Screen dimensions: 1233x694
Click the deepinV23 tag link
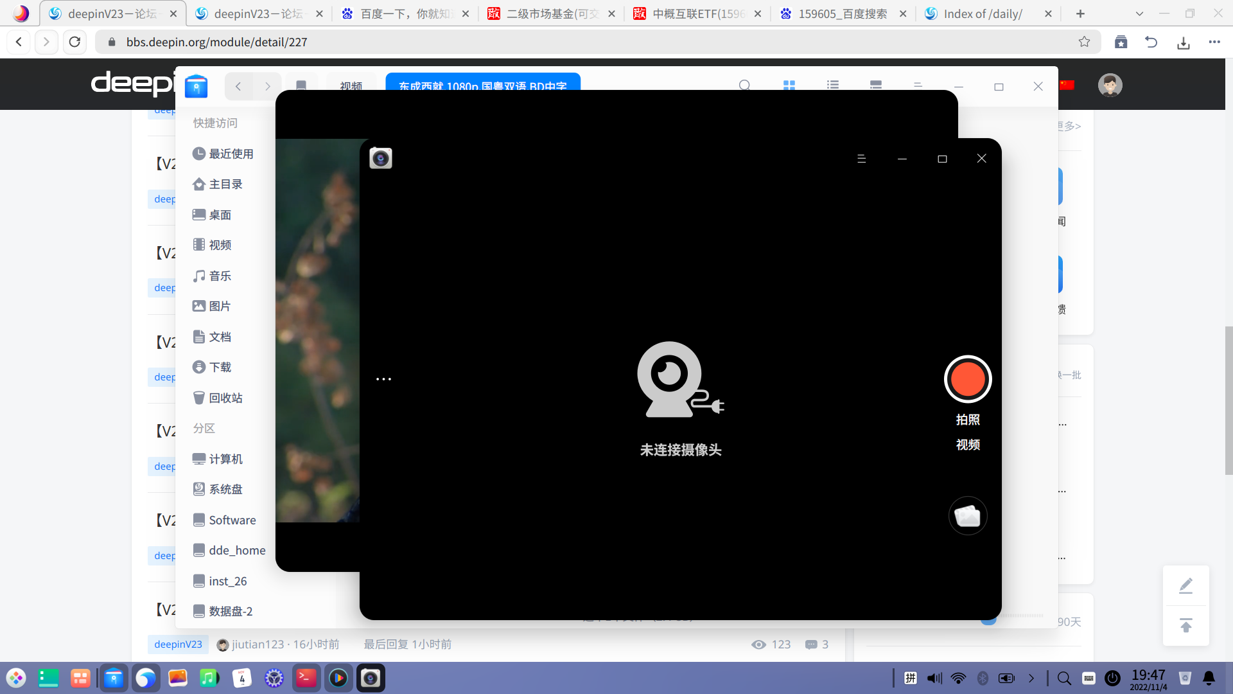(x=178, y=644)
